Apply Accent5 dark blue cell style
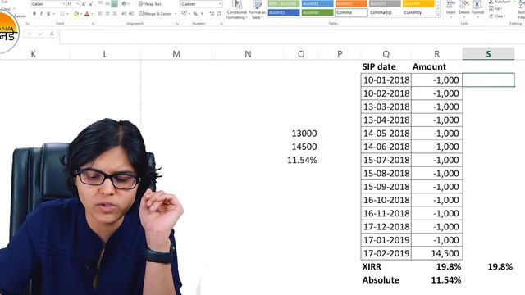Screen dimensions: 525x295 point(284,12)
